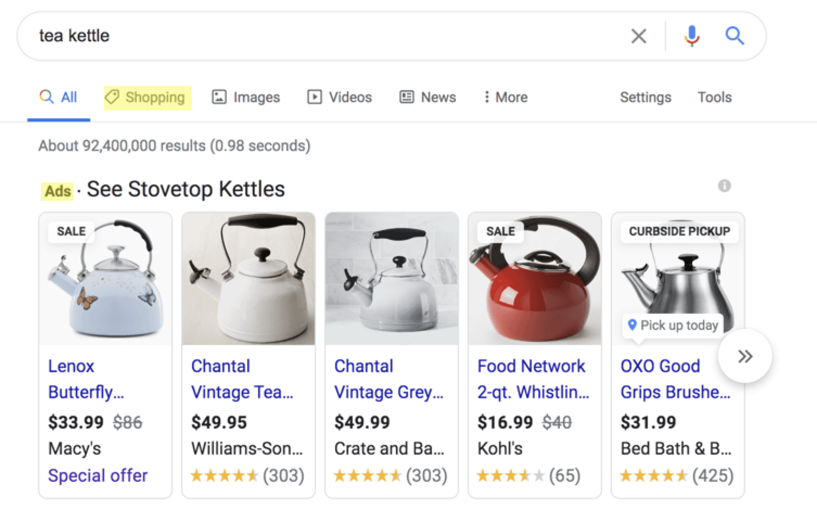Expand the product carousel with the right arrow

[745, 355]
